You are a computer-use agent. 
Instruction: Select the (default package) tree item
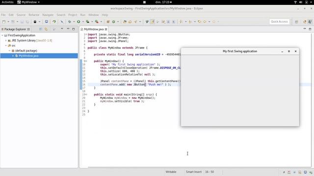[x=26, y=51]
